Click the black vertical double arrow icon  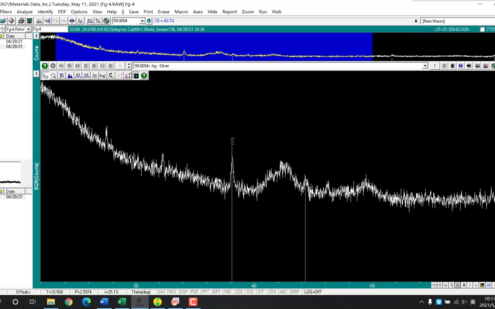pos(452,66)
